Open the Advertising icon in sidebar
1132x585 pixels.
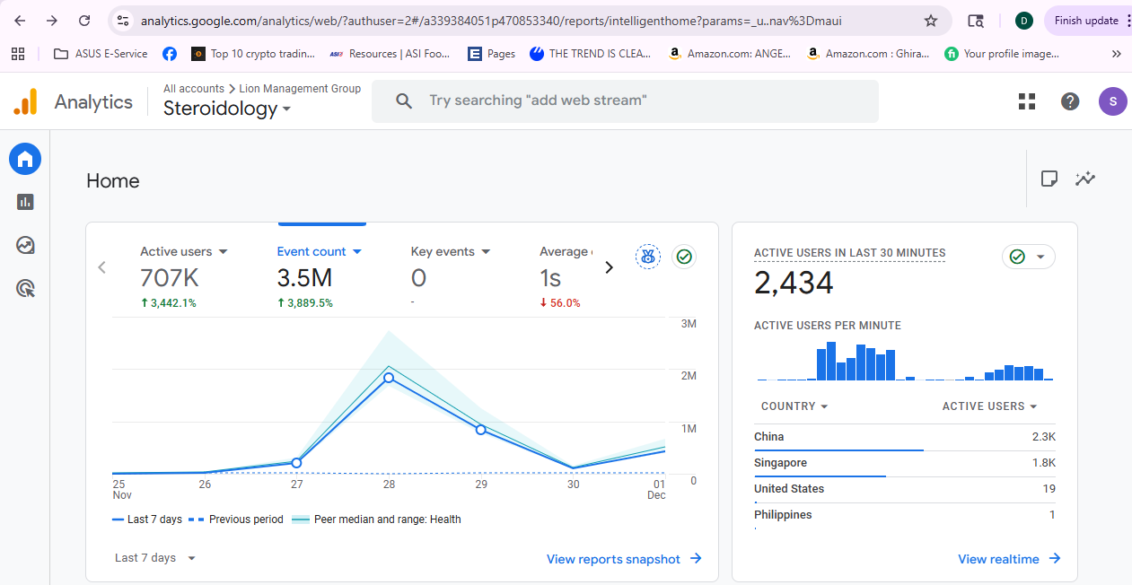tap(25, 288)
